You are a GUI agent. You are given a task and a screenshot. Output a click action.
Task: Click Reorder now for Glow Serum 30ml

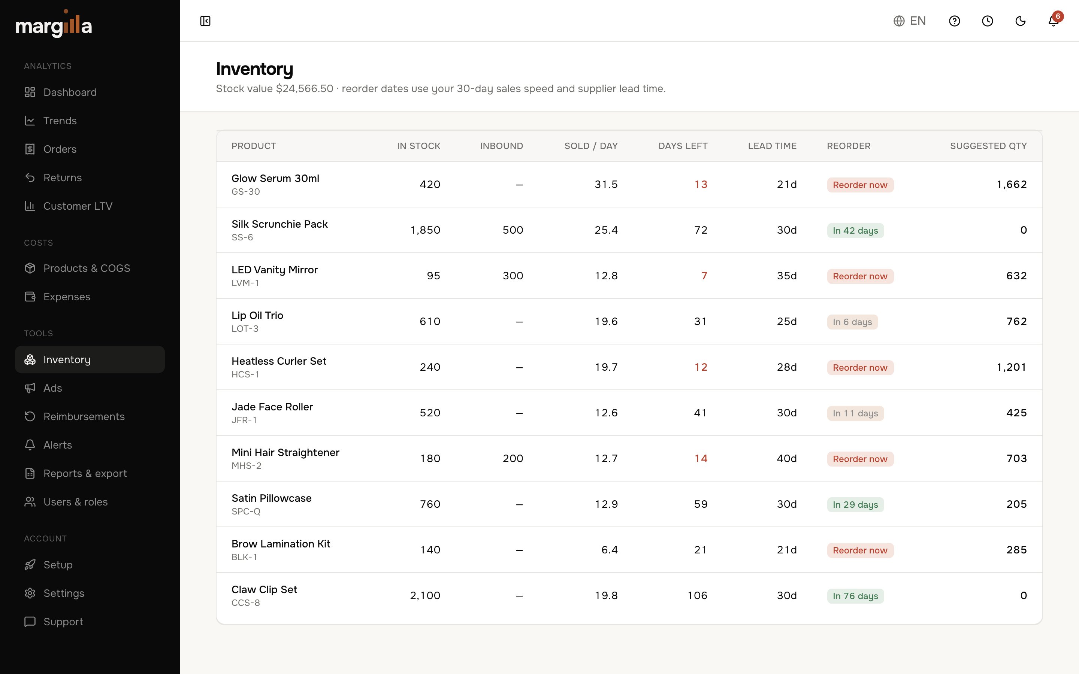860,185
